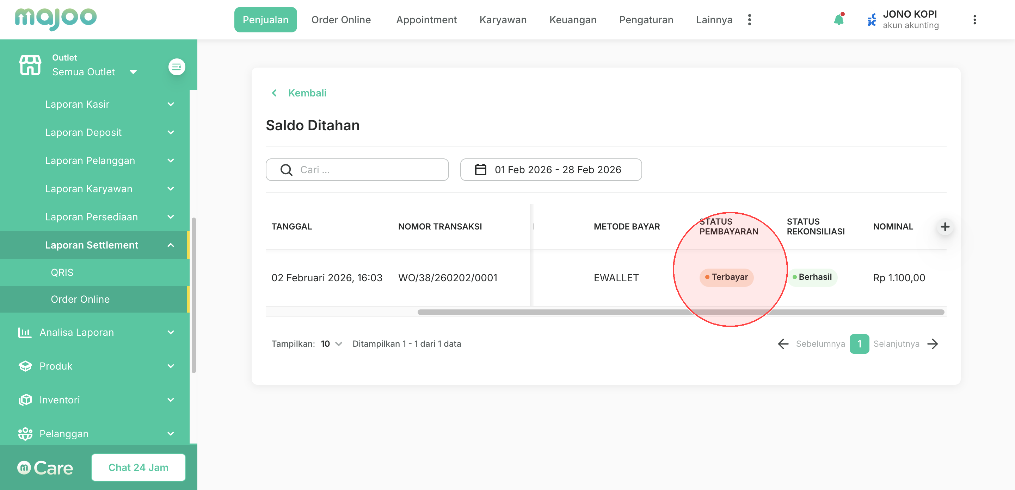Expand the Laporan Kasir section

click(x=171, y=104)
